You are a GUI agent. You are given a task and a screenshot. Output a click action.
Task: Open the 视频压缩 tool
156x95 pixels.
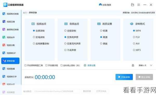point(9,22)
